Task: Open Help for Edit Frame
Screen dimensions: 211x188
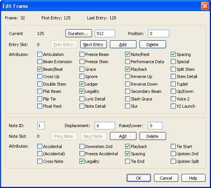Action: coord(194,178)
